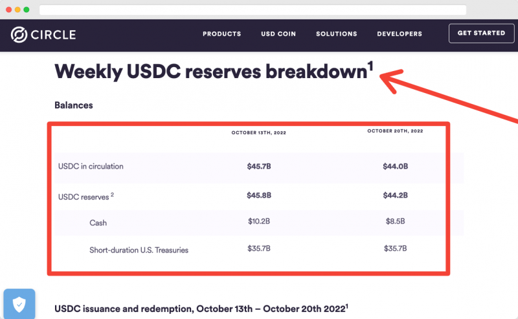Select the October 13th, 2022 column header

(x=258, y=132)
